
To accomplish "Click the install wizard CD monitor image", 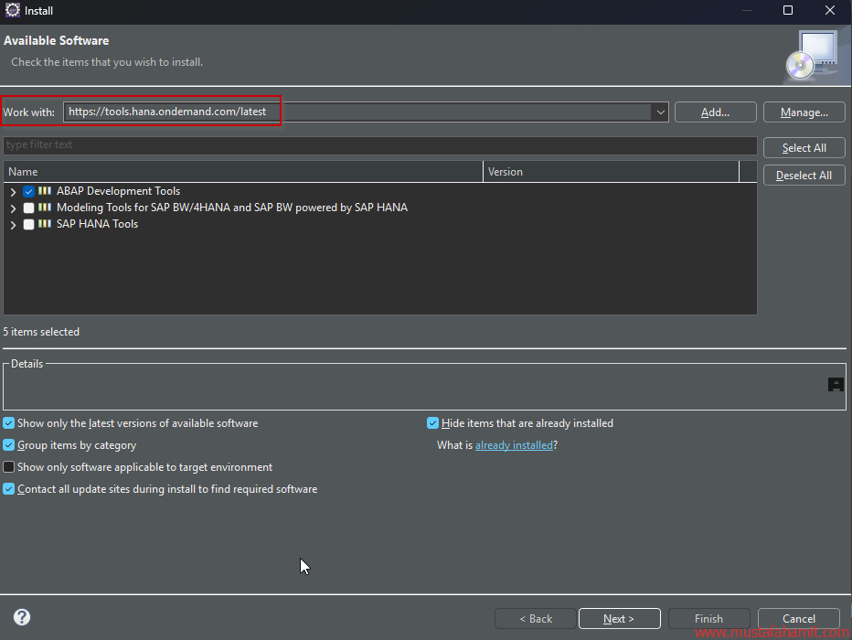I will click(x=813, y=56).
